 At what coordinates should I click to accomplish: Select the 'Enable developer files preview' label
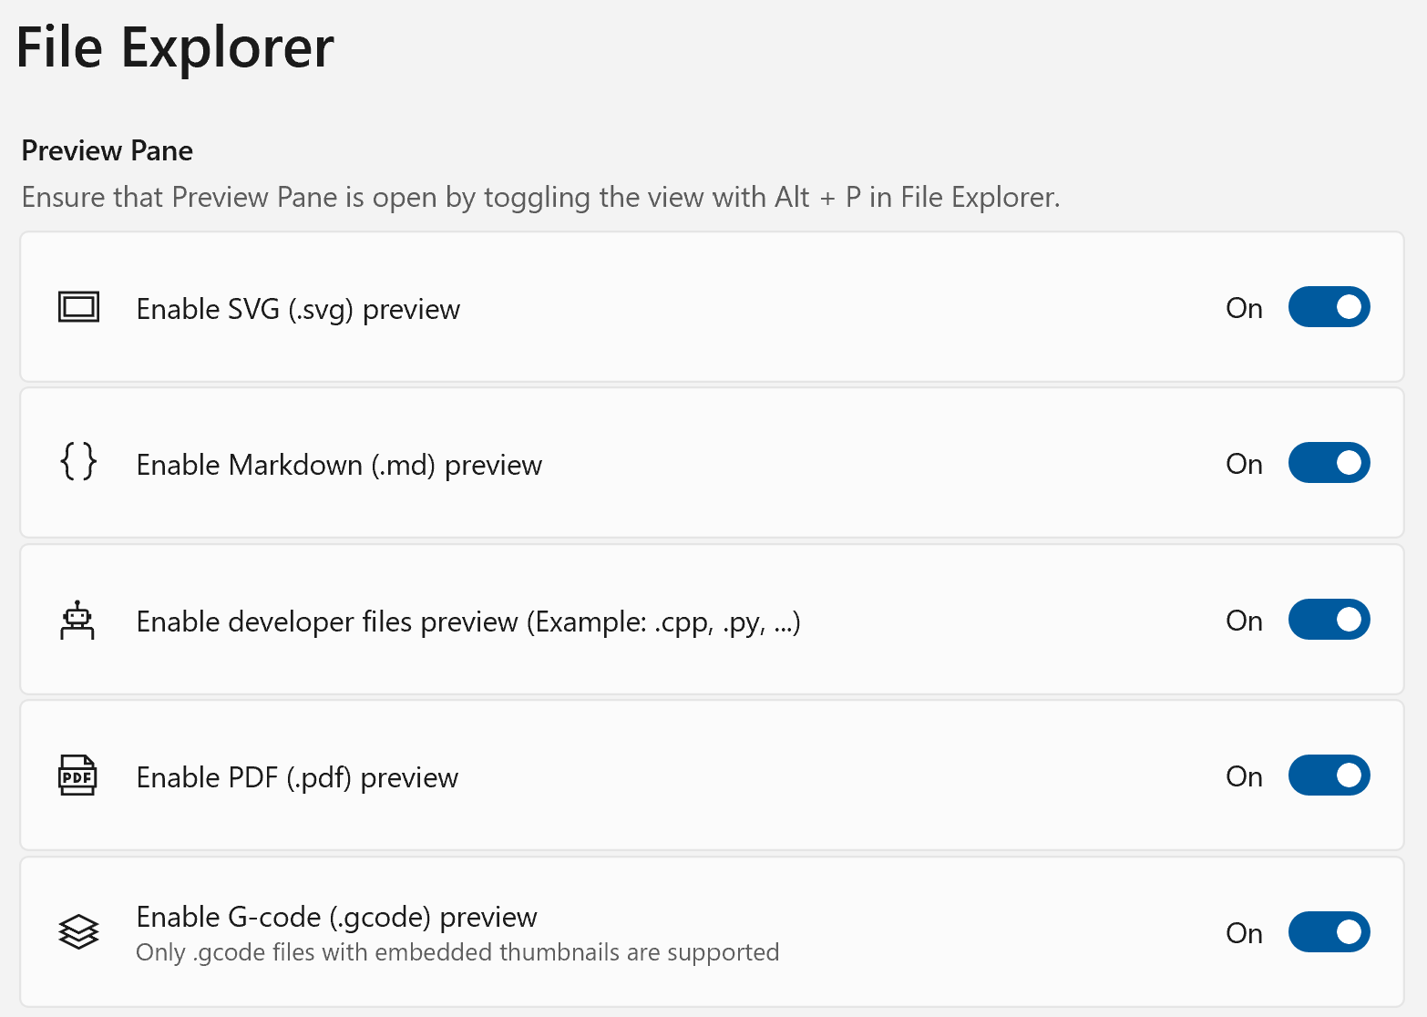pyautogui.click(x=467, y=622)
